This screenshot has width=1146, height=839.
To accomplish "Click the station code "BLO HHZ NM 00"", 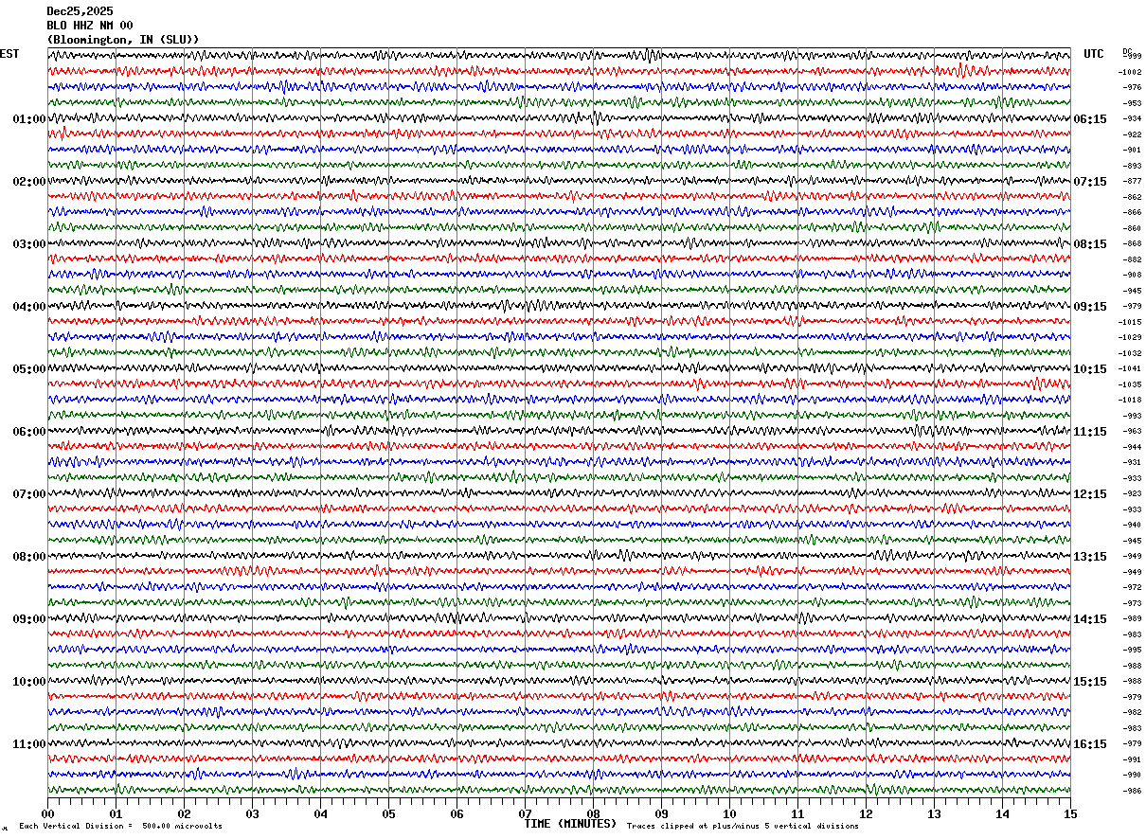I will click(x=90, y=26).
